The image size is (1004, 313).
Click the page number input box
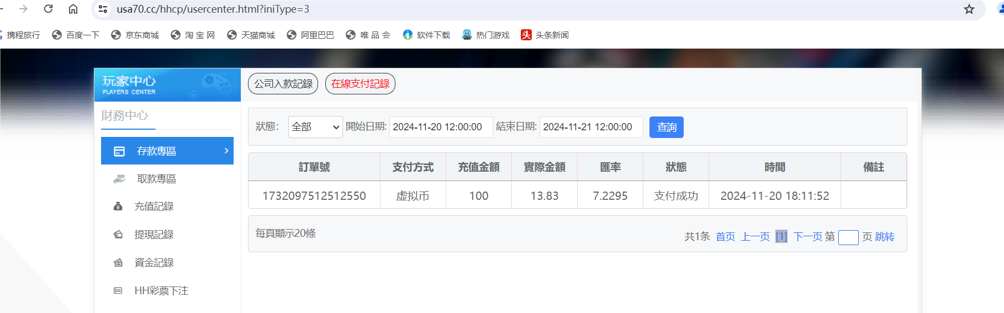point(848,237)
